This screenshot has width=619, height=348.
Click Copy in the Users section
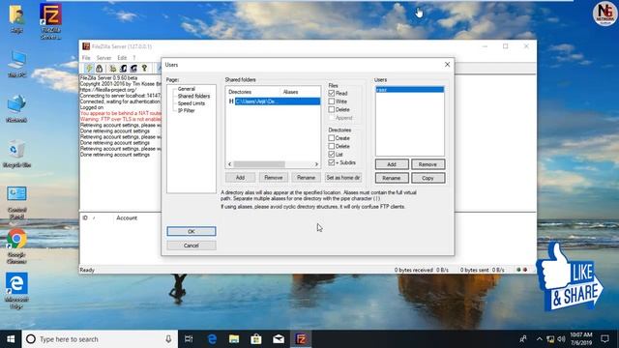(x=427, y=178)
